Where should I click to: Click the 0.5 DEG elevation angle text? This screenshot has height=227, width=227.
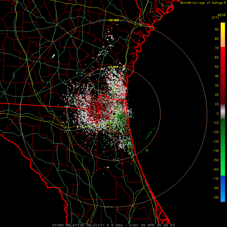tap(115, 225)
